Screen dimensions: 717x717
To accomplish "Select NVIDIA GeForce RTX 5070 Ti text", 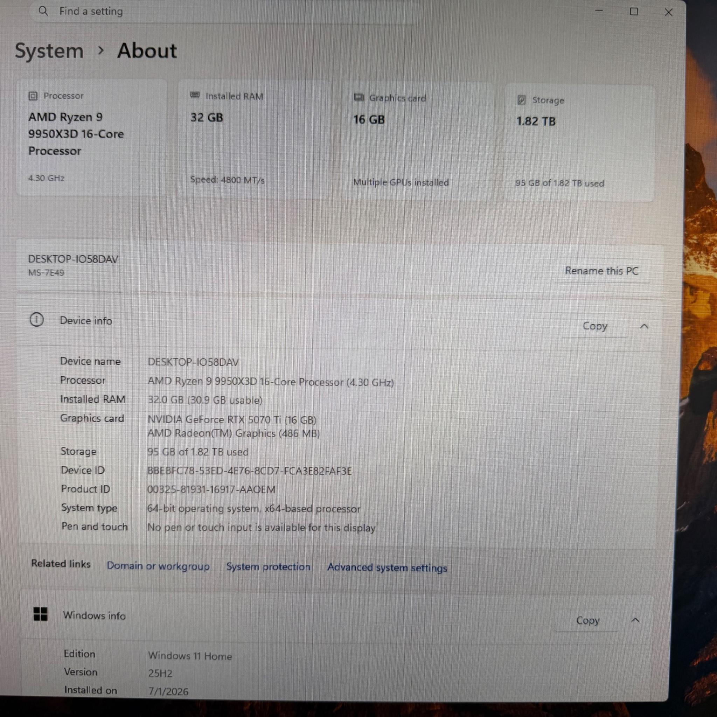I will [x=214, y=419].
